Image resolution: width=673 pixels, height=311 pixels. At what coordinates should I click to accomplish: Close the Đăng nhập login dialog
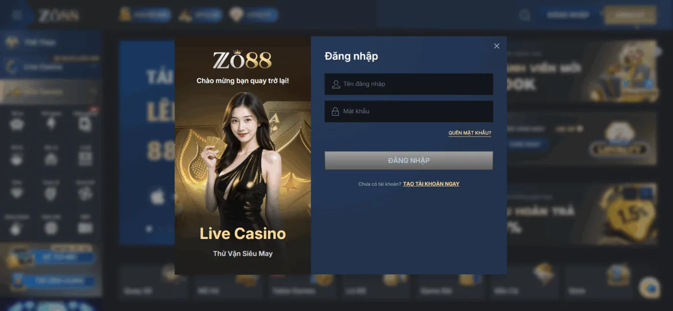497,46
